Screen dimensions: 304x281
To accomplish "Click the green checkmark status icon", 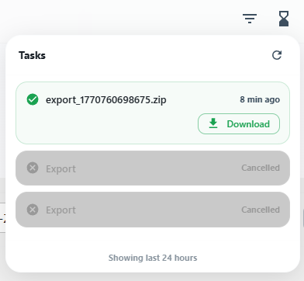I will 33,99.
